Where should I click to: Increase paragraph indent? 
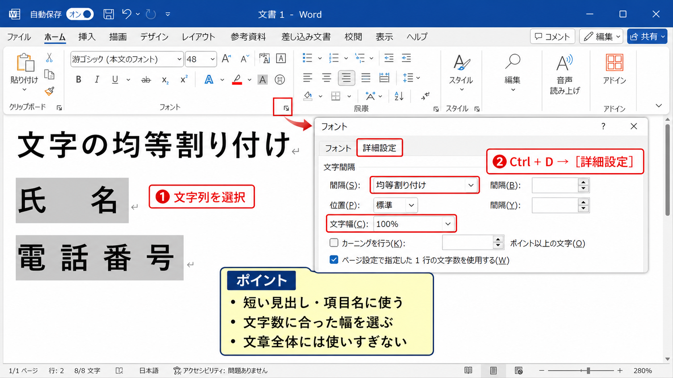[x=407, y=58]
